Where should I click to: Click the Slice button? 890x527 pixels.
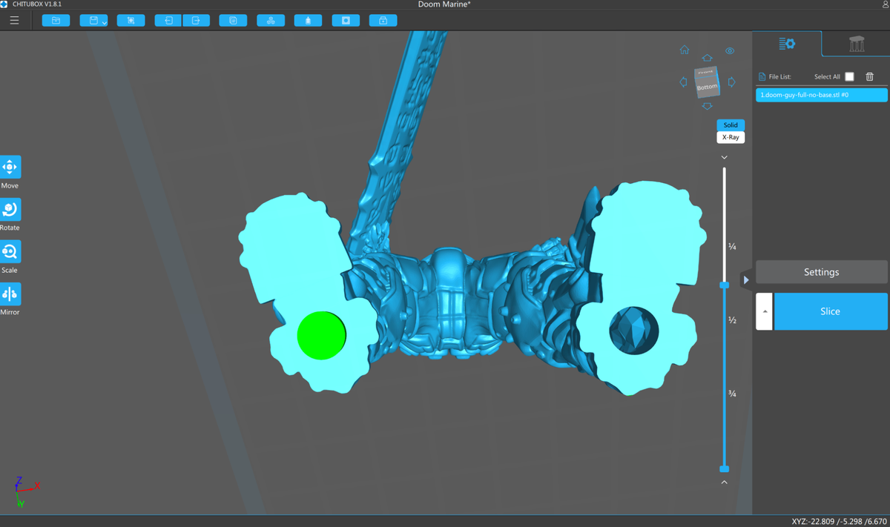pyautogui.click(x=831, y=311)
